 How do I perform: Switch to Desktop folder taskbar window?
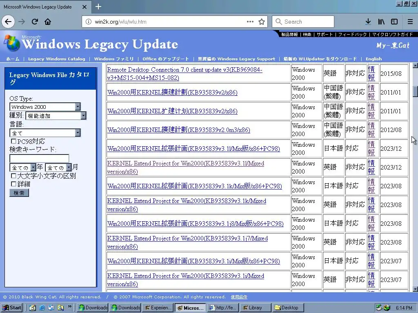(288, 308)
